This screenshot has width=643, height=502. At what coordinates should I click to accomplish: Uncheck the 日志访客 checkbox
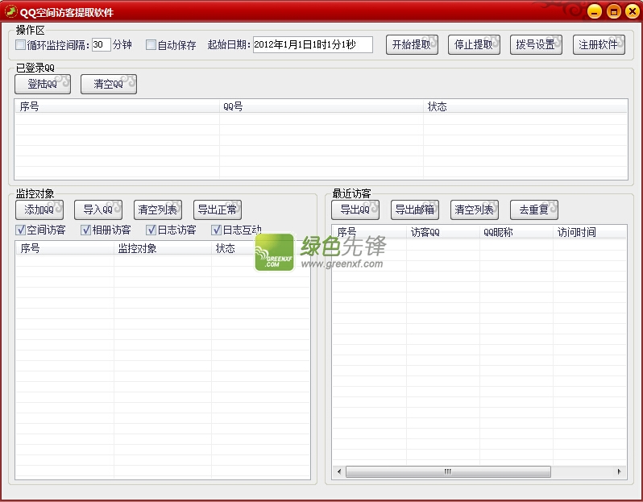pyautogui.click(x=151, y=230)
